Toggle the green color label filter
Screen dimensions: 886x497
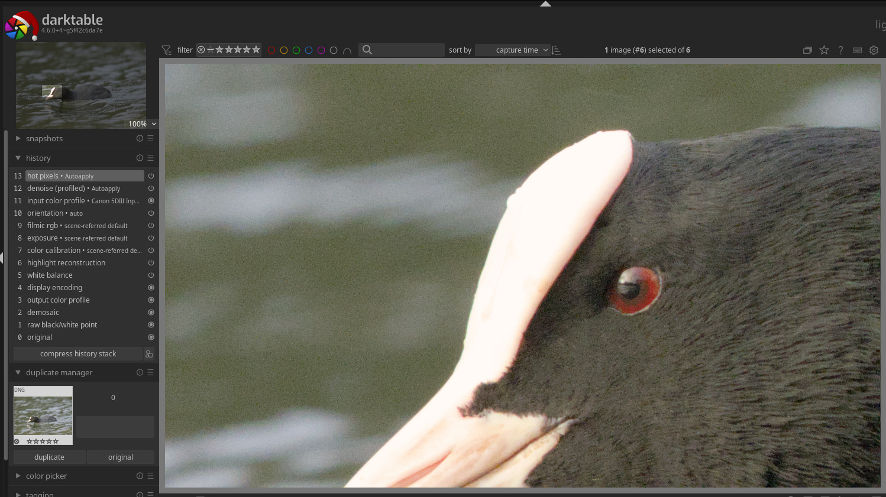coord(296,50)
